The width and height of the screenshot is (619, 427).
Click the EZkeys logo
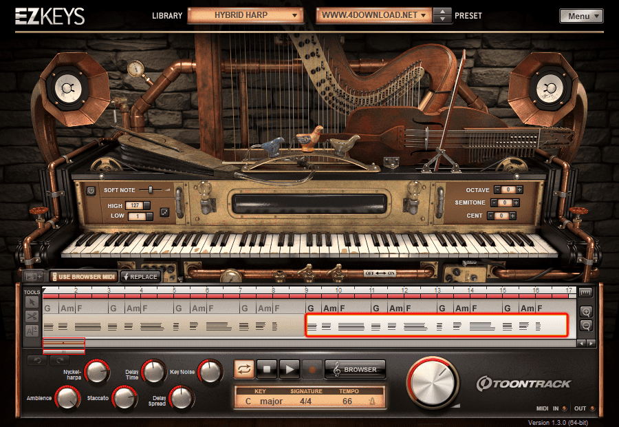point(50,17)
